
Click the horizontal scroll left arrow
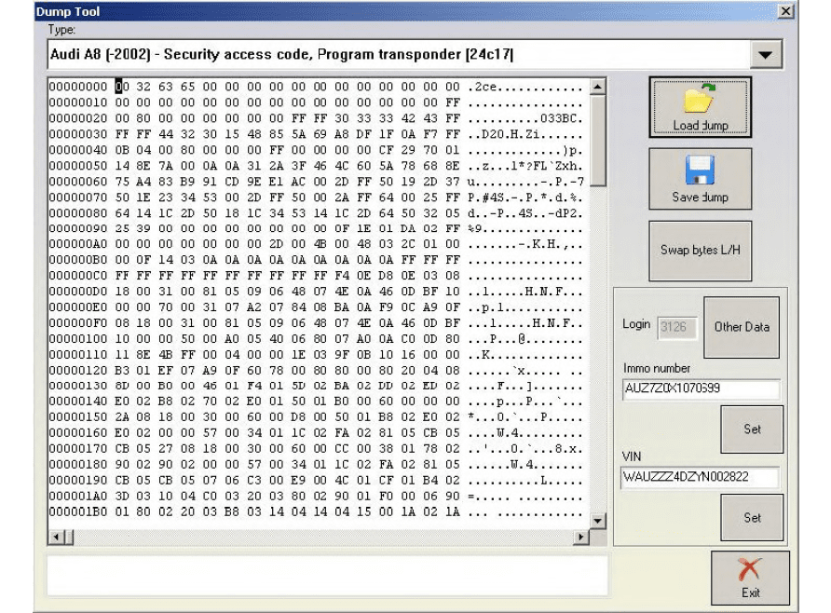55,538
